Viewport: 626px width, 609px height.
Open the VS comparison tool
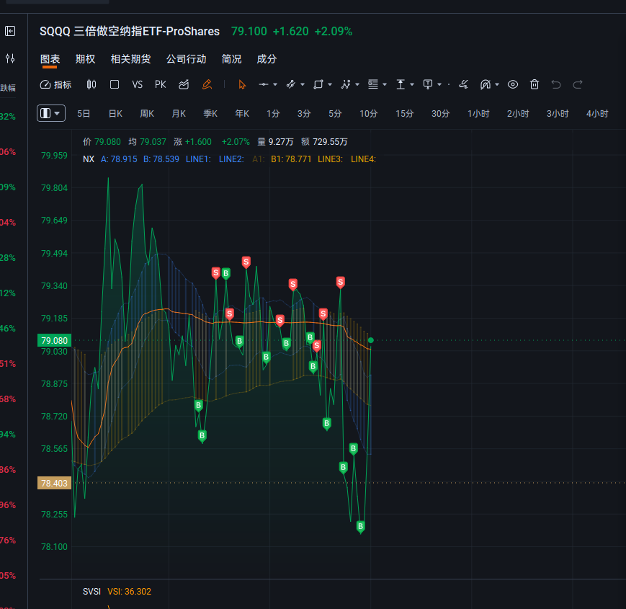pos(138,84)
